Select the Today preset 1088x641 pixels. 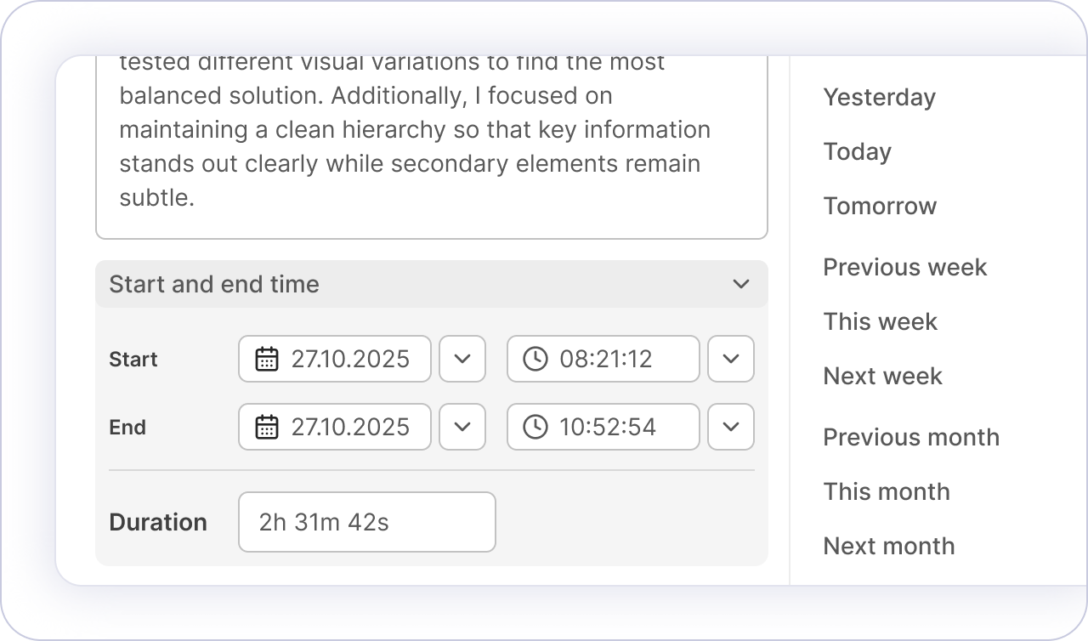[857, 152]
